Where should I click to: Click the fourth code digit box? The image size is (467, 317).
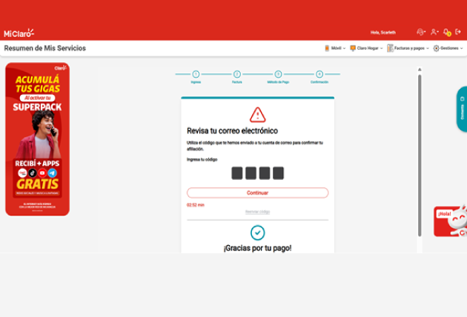point(278,173)
